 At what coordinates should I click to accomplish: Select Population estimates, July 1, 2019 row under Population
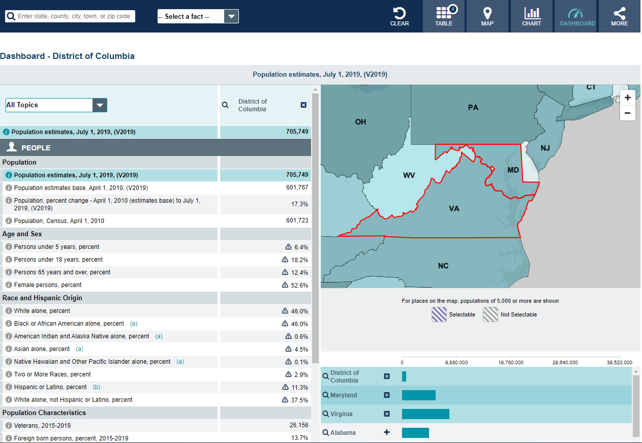[x=156, y=175]
